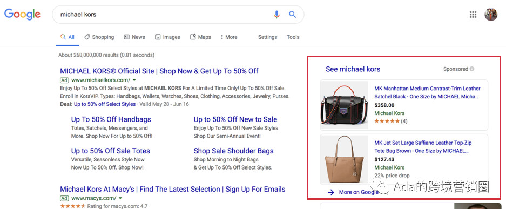Switch to the Maps tab
506x209 pixels.
pos(200,37)
